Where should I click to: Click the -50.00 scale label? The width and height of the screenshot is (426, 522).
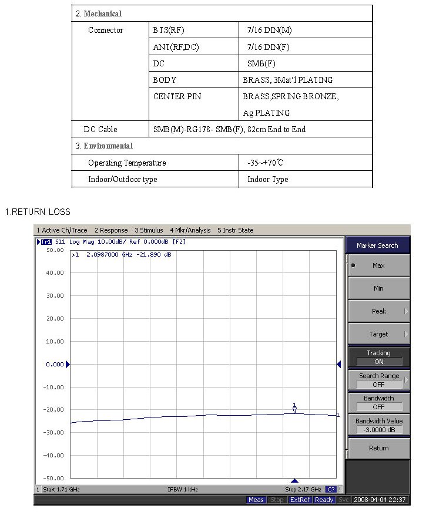(53, 478)
